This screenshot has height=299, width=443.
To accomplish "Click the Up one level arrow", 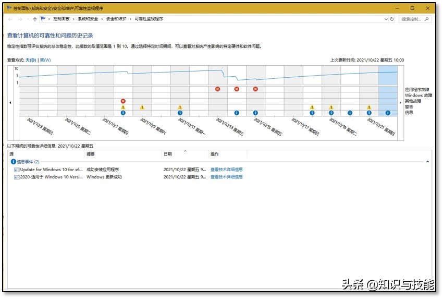I will point(35,19).
